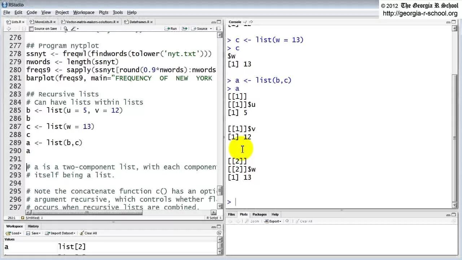Screen dimensions: 462x260
Task: Switch to the History tab
Action: pos(33,226)
